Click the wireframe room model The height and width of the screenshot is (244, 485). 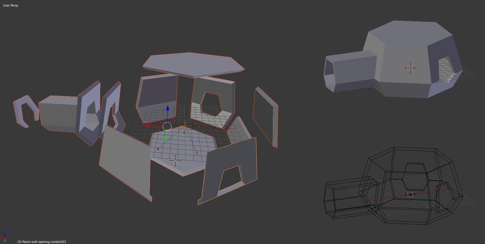[393, 186]
